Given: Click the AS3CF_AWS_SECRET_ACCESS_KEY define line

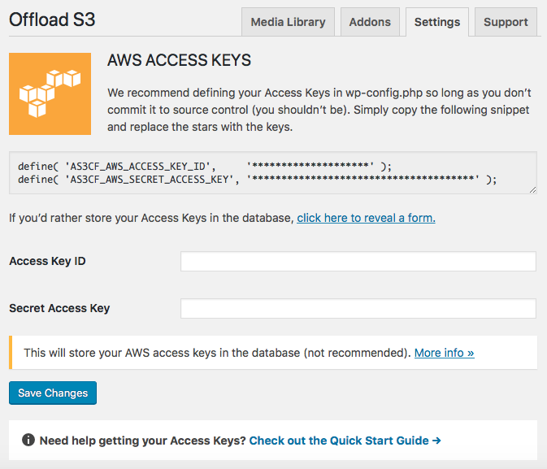Looking at the screenshot, I should [x=258, y=180].
